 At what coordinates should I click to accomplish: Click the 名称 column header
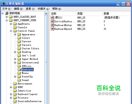click(x=63, y=13)
